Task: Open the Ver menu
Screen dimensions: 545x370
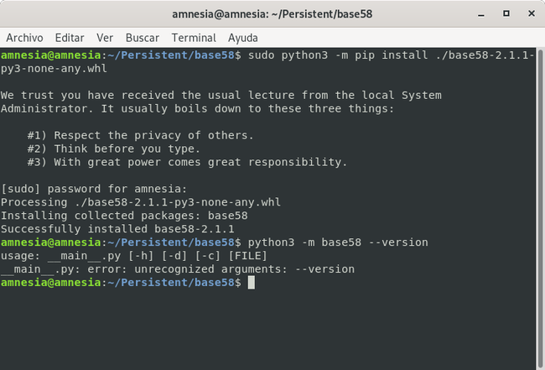Action: 105,38
